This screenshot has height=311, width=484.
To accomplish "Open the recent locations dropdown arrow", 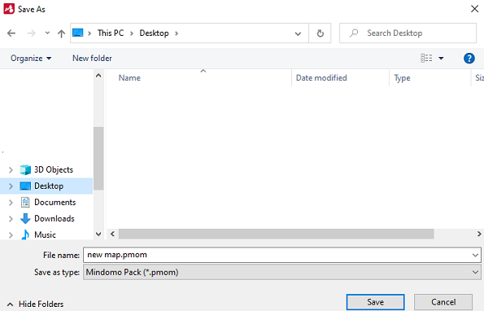I will coord(47,33).
